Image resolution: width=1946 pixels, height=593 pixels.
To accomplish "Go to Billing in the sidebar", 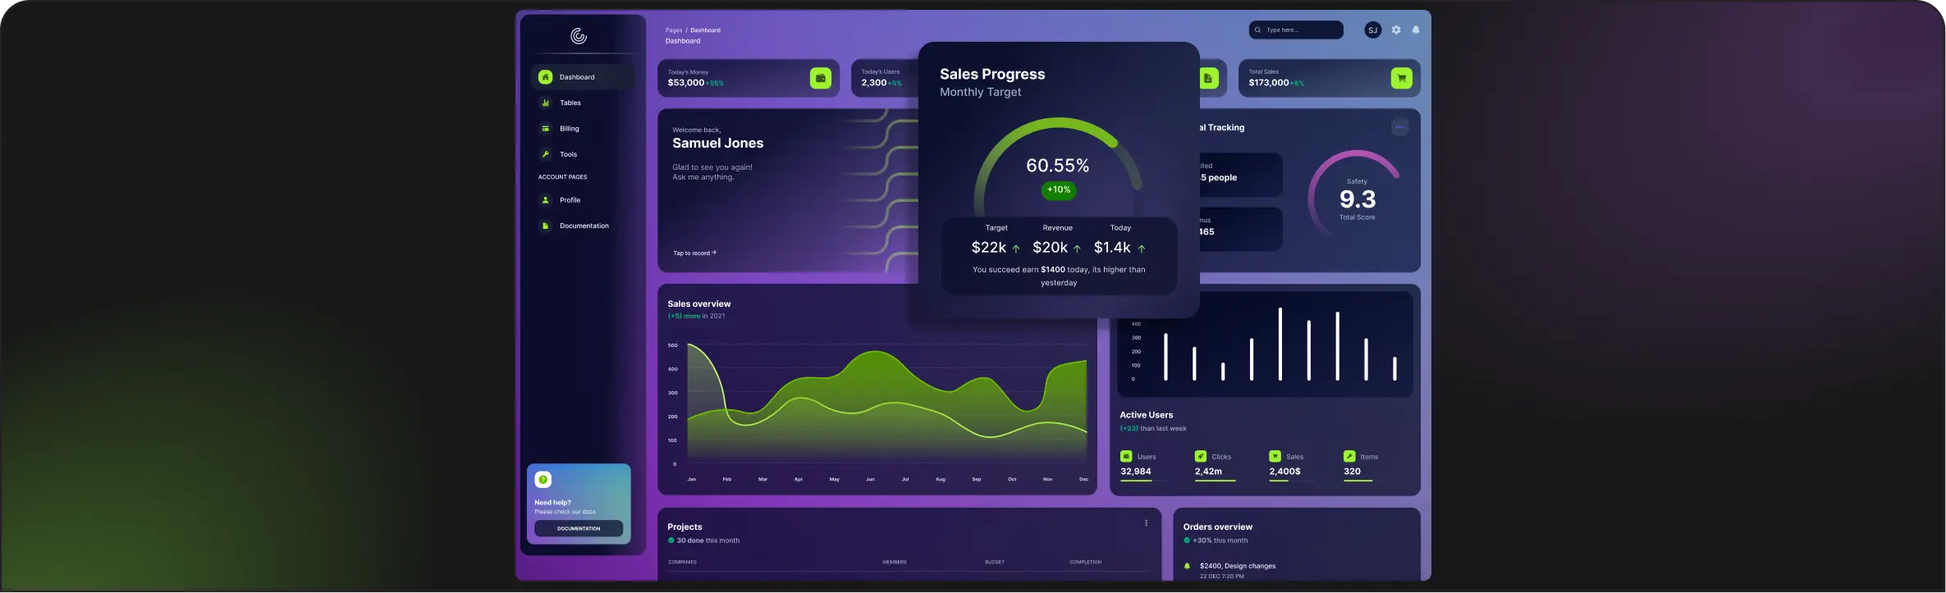I will [x=569, y=129].
